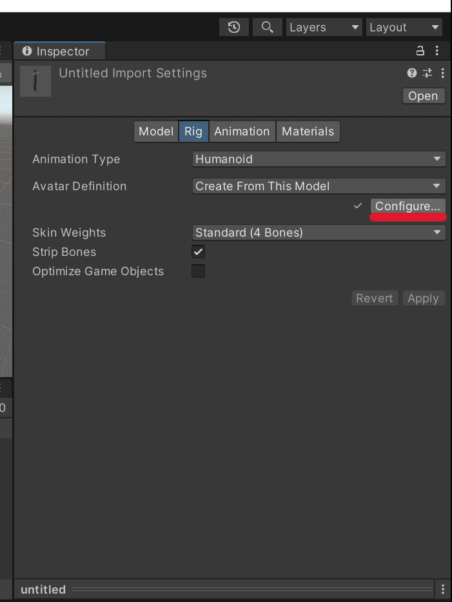Open the Animation Type dropdown
This screenshot has width=452, height=602.
point(319,159)
